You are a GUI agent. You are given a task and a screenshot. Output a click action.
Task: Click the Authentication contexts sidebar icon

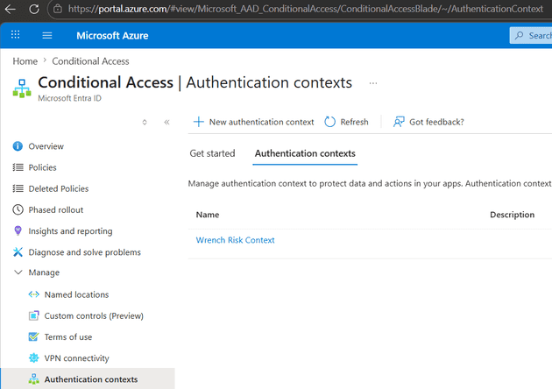click(x=34, y=379)
